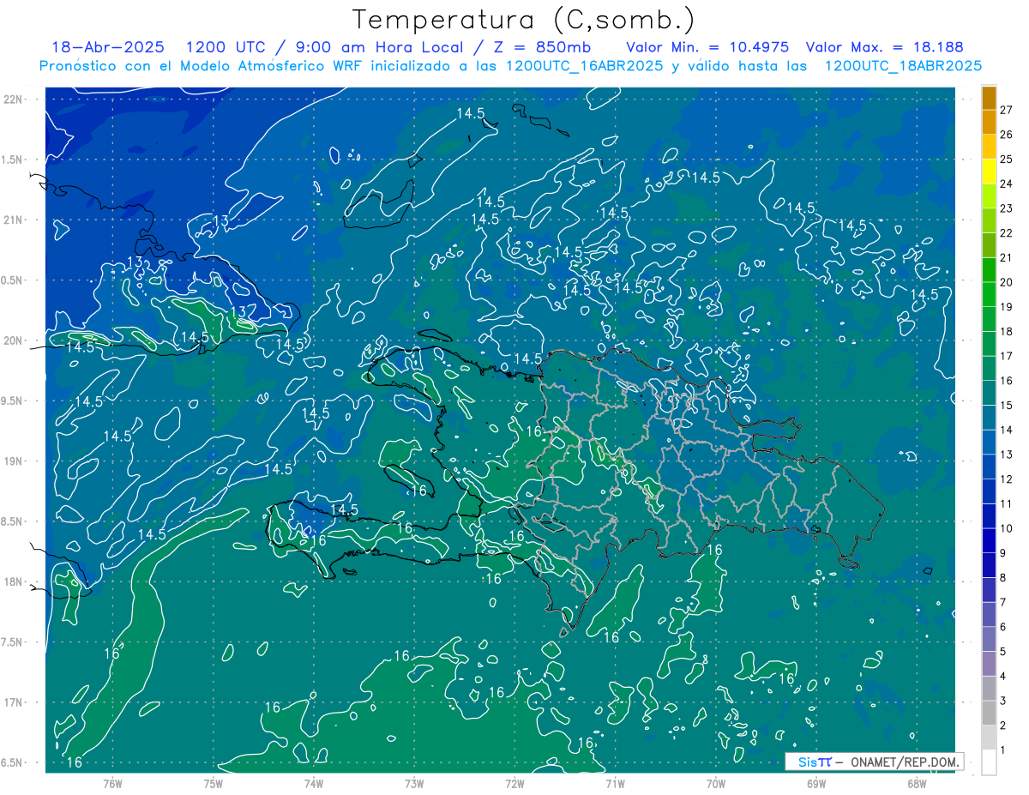
Task: Click legend value "20" on color bar
Action: tap(1007, 282)
